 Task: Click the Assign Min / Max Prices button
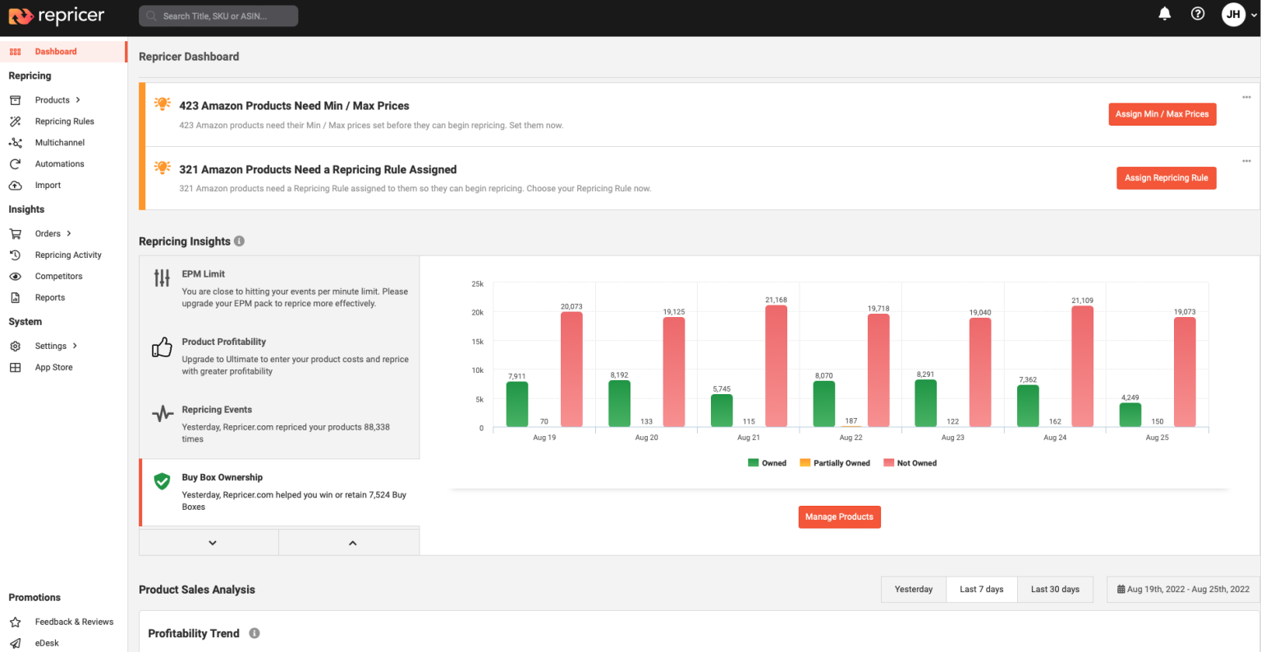tap(1162, 114)
